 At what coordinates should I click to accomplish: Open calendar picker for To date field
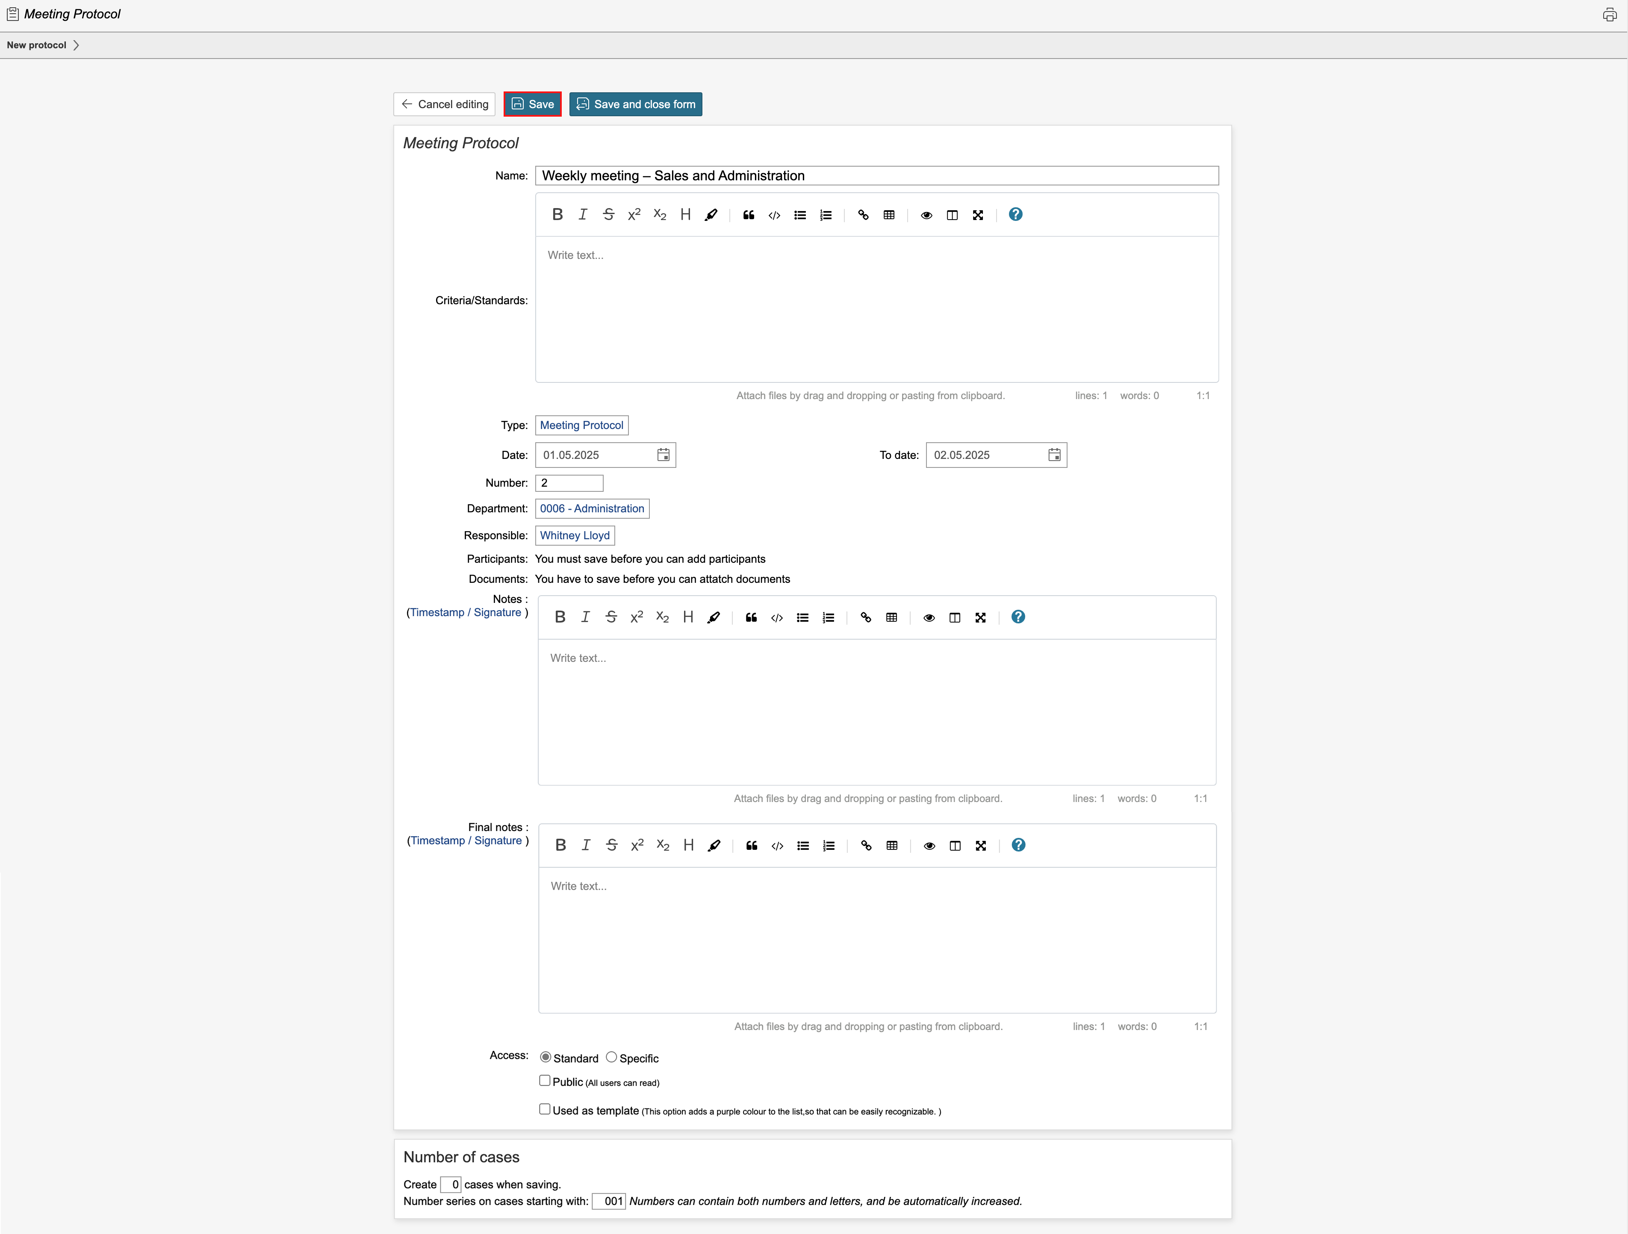1054,455
